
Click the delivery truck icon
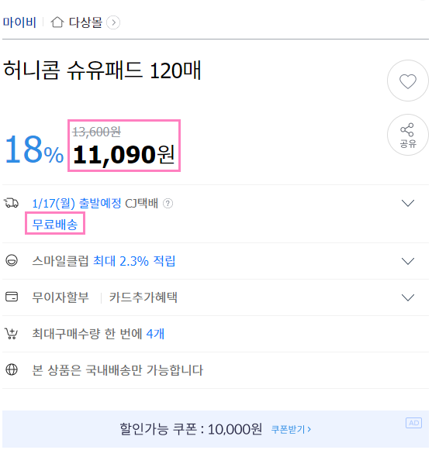(x=11, y=203)
